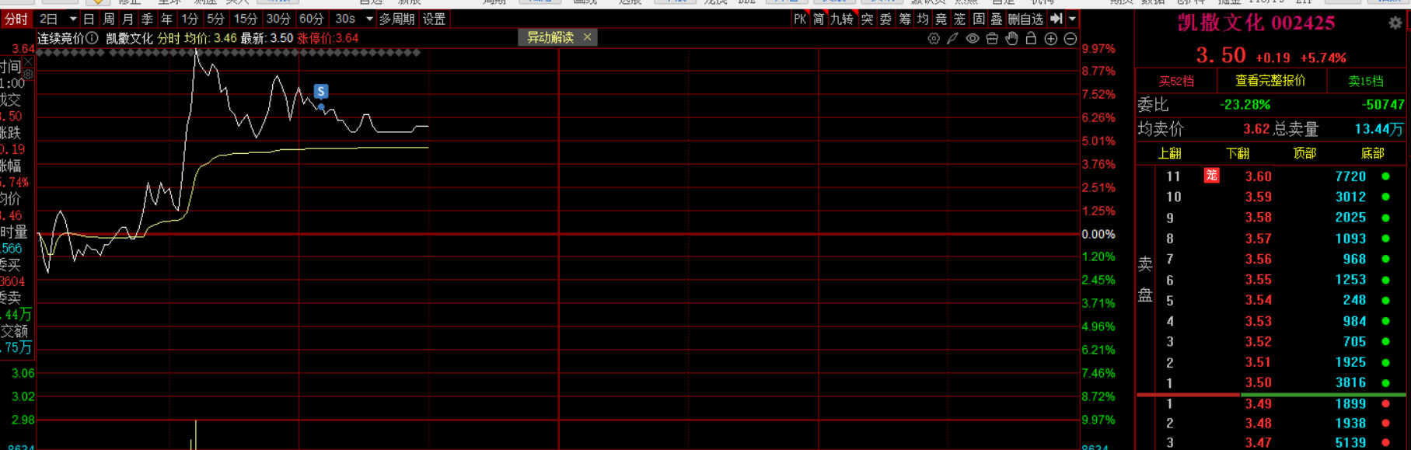Click the info icon beside 连续竞价
Viewport: 1411px width, 450px height.
[92, 38]
